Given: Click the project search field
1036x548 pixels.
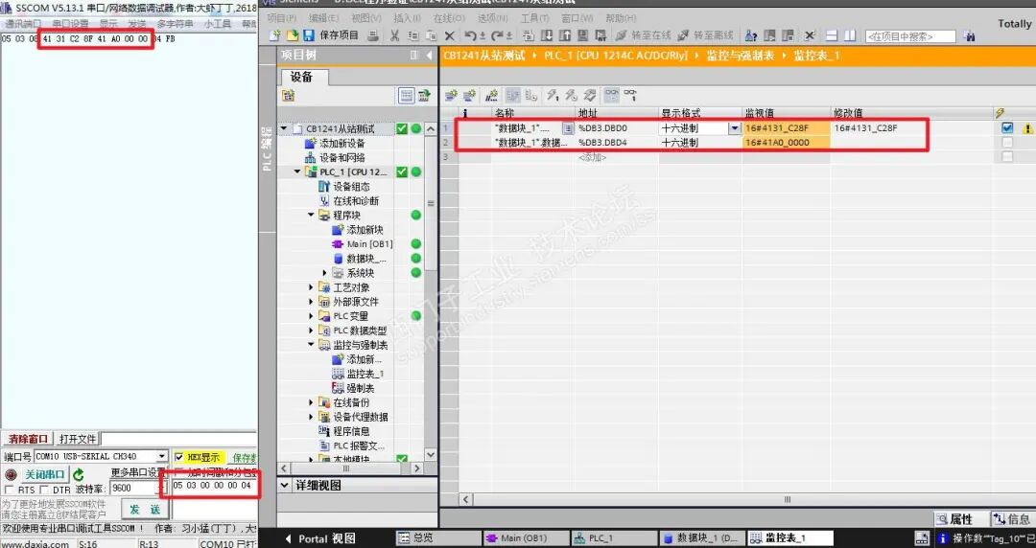Looking at the screenshot, I should point(910,36).
